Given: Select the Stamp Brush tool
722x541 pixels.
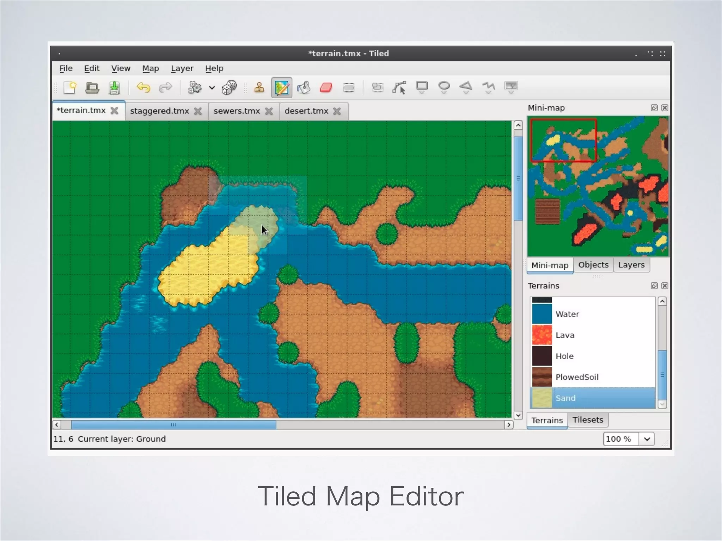Looking at the screenshot, I should coord(259,87).
